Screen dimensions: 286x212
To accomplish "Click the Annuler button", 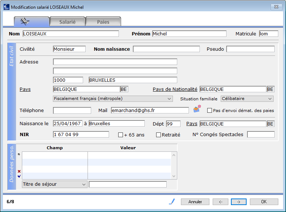I will click(x=195, y=202).
